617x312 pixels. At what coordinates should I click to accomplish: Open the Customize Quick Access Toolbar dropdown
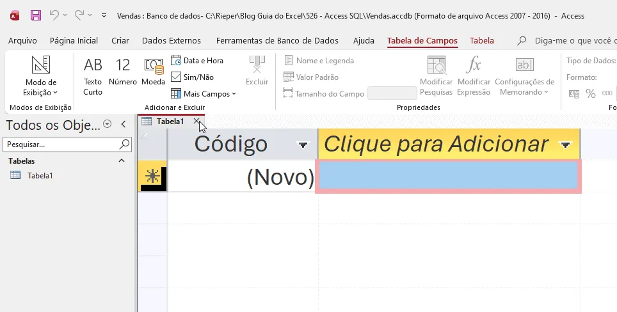[x=104, y=16]
